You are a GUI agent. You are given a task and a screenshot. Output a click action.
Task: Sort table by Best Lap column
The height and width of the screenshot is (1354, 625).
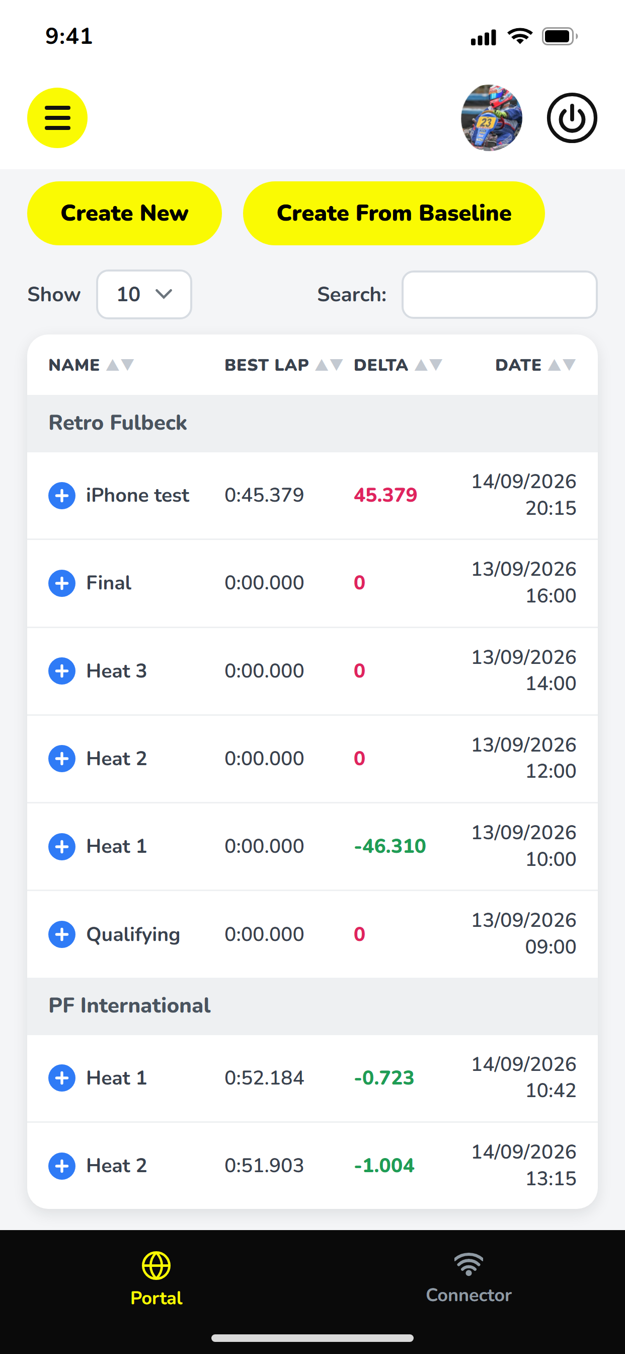point(284,365)
